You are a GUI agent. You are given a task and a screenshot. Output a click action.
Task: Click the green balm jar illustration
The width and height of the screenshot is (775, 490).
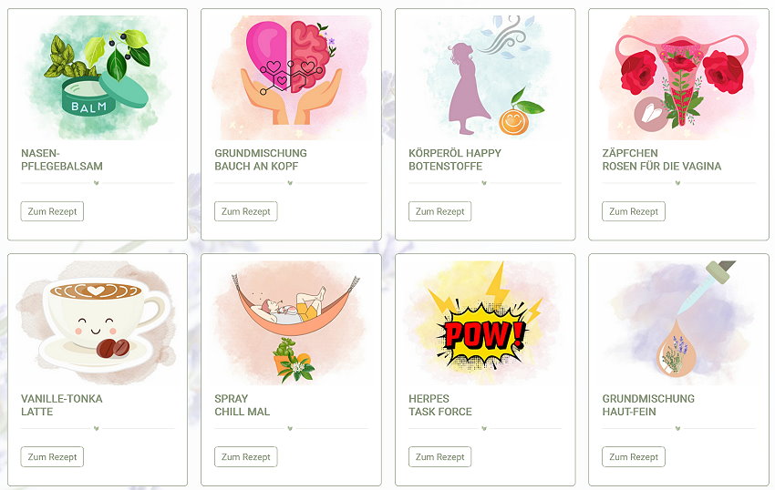[x=98, y=77]
